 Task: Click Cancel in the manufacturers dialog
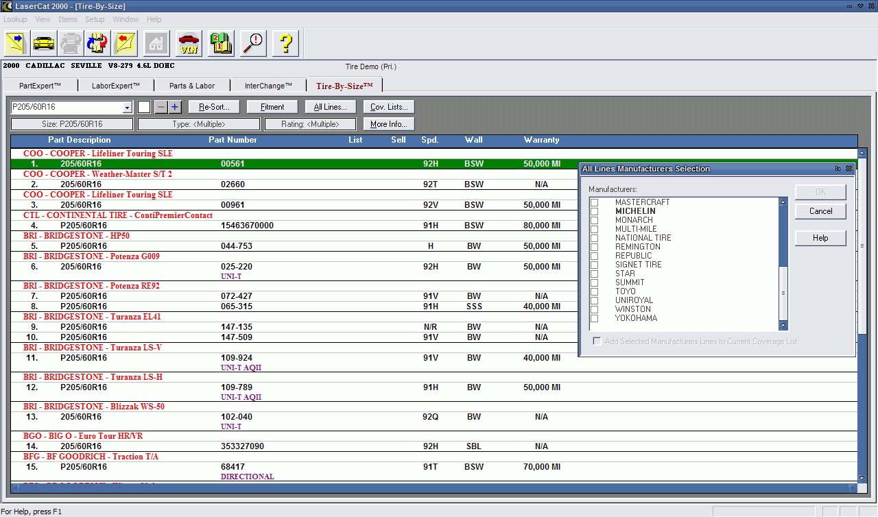pos(820,211)
